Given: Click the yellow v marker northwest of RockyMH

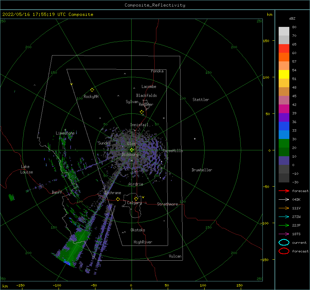Looking at the screenshot, I should [x=72, y=84].
